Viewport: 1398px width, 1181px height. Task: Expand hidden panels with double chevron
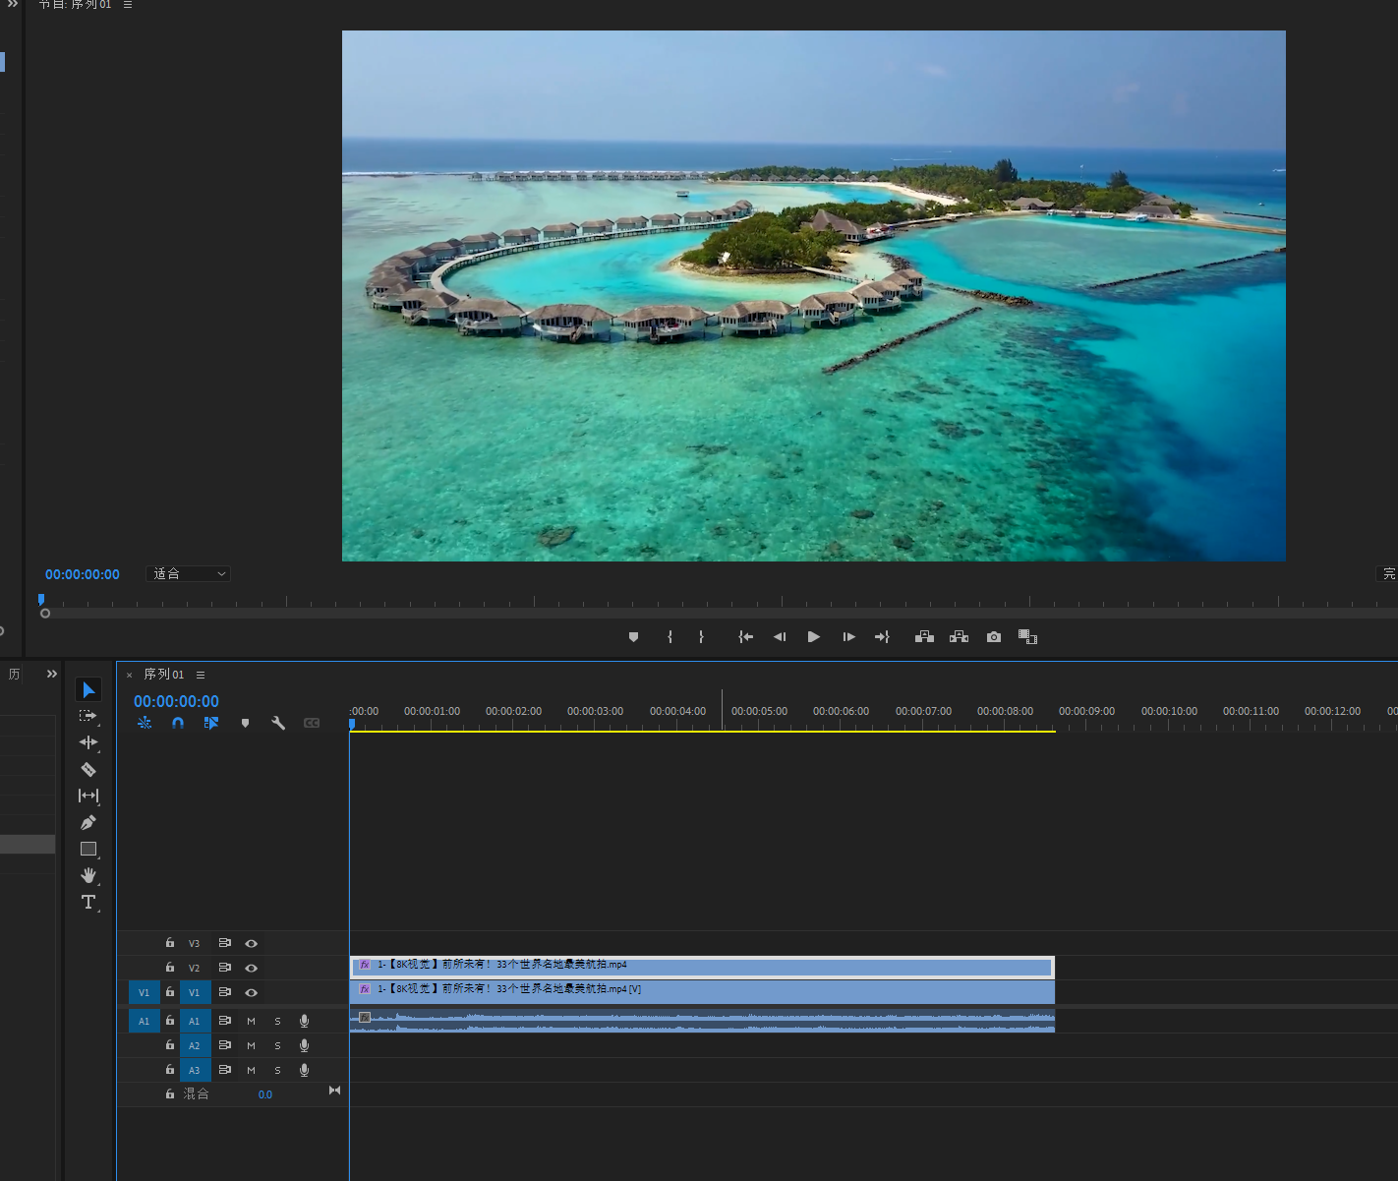(x=52, y=674)
